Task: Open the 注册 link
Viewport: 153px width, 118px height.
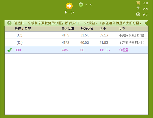Action: coord(145,3)
